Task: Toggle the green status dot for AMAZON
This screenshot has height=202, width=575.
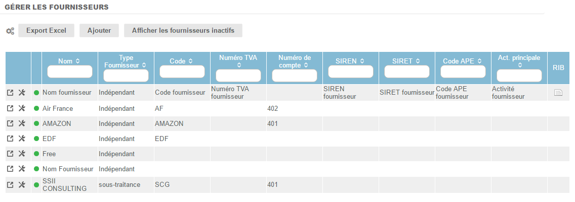Action: click(36, 123)
